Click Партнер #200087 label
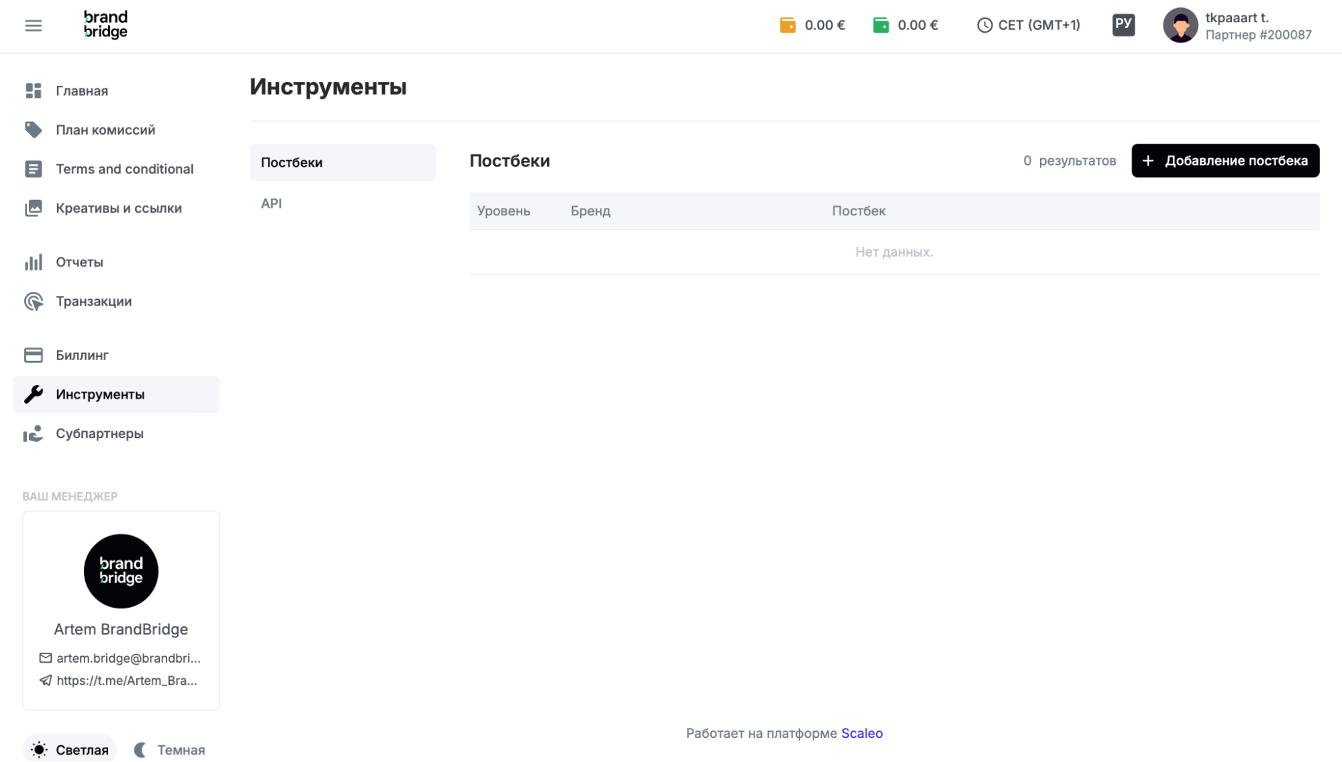This screenshot has width=1342, height=762. pyautogui.click(x=1258, y=35)
